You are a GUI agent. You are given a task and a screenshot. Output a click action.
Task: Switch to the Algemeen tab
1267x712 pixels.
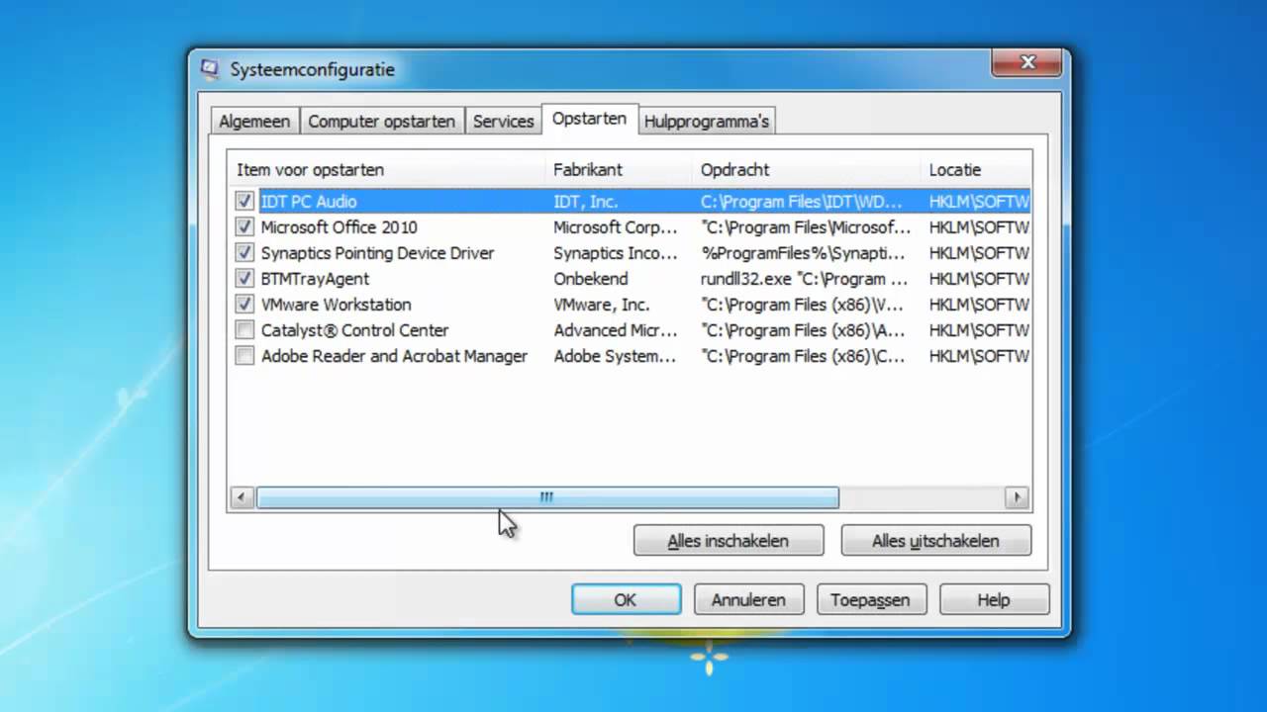[254, 122]
